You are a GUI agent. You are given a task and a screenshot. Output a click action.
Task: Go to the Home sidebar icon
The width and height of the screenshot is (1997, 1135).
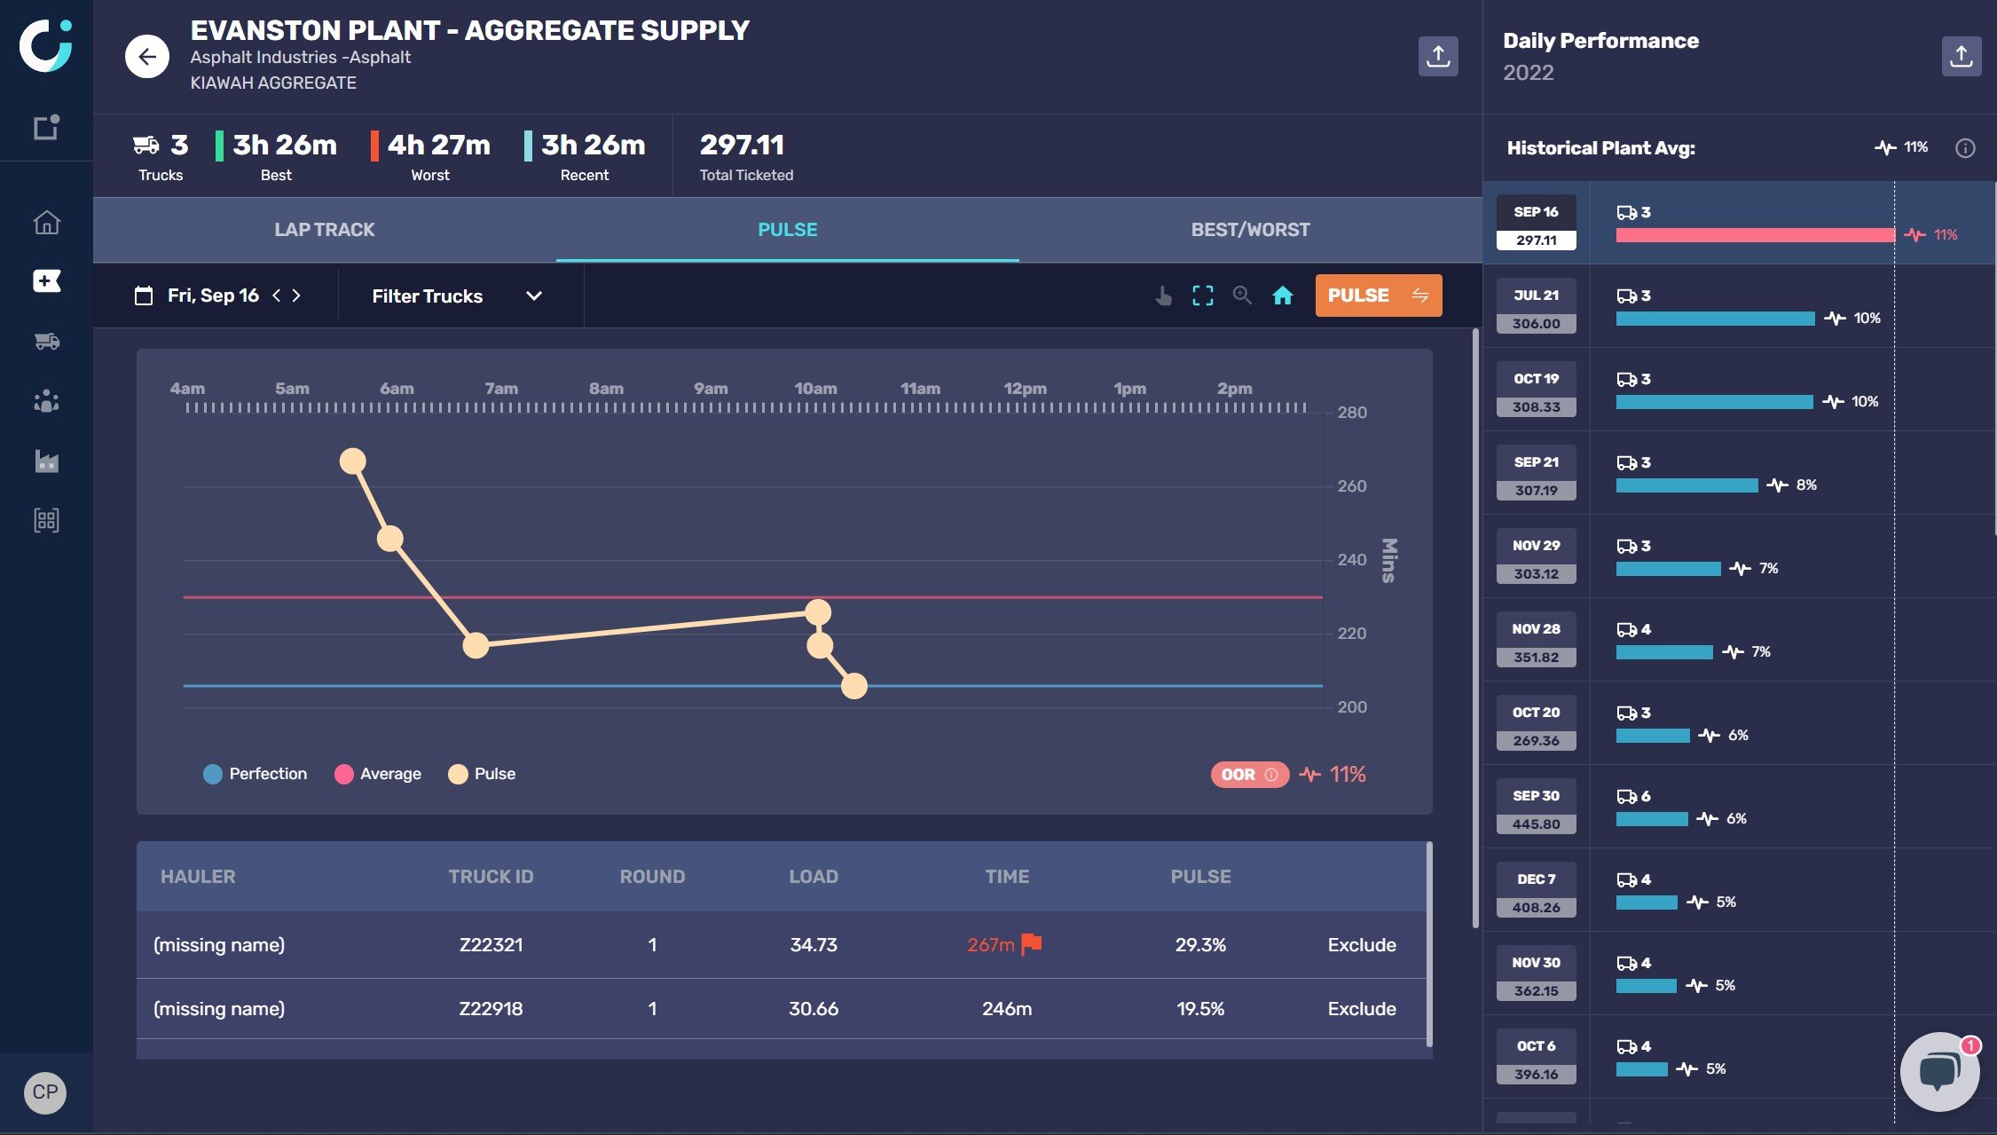coord(46,222)
